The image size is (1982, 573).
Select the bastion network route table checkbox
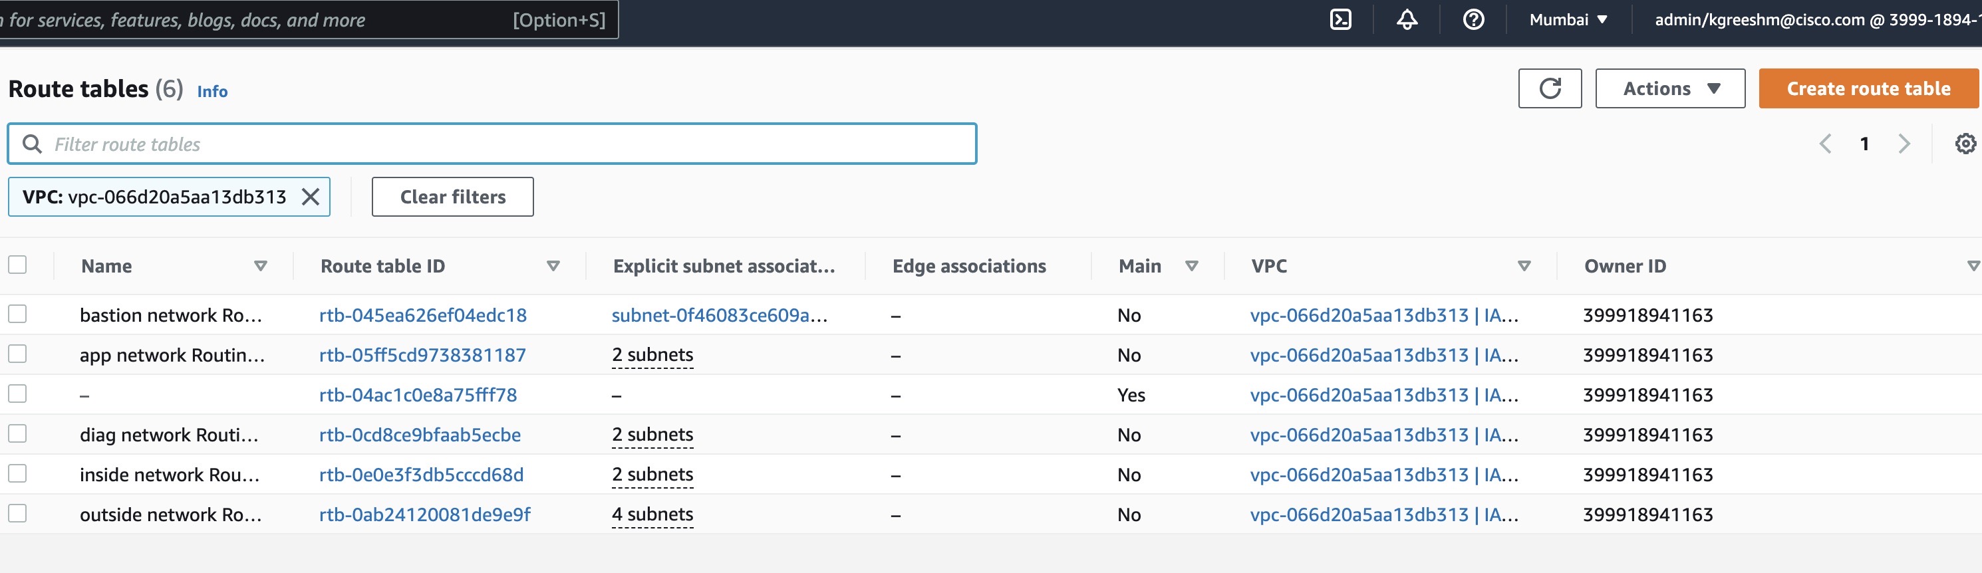click(x=18, y=314)
